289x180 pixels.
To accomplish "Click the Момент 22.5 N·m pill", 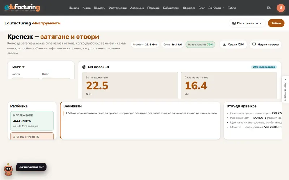I will 145,44.
